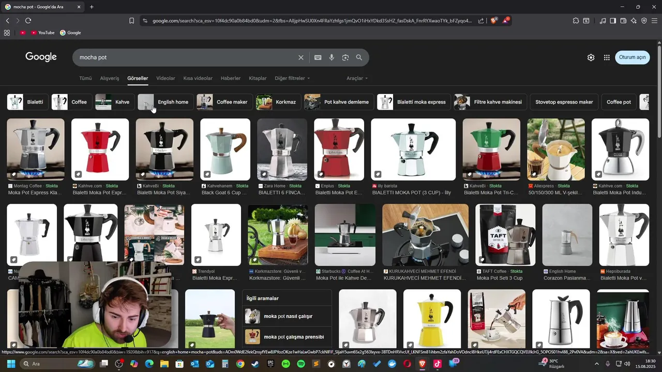Open Google quick settings gear

click(x=591, y=57)
